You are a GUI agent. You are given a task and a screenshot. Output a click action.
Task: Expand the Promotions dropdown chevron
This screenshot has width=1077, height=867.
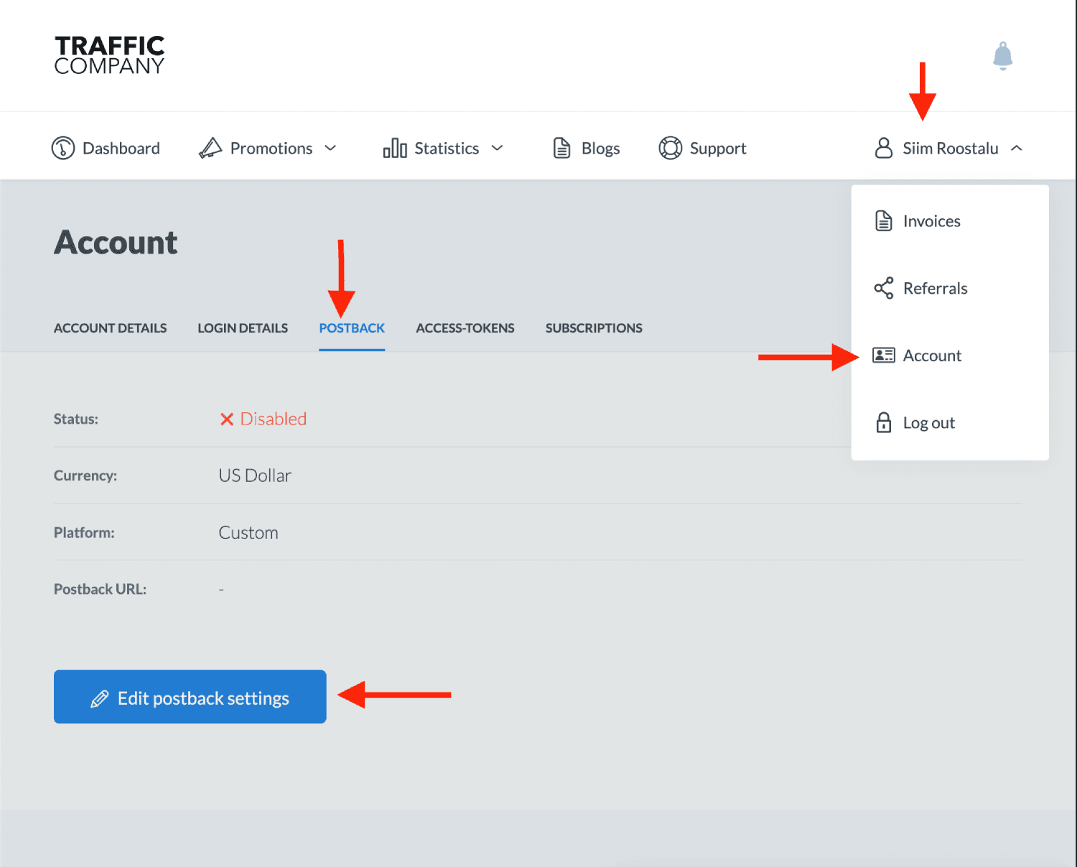coord(330,148)
